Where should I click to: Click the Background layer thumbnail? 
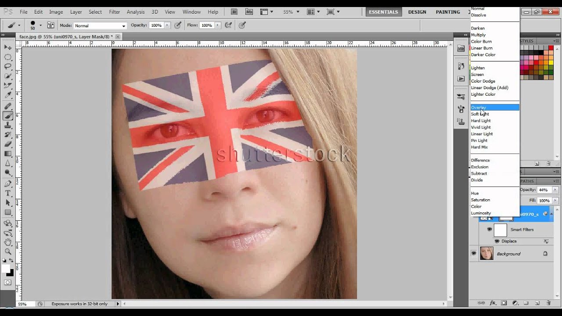pos(486,254)
